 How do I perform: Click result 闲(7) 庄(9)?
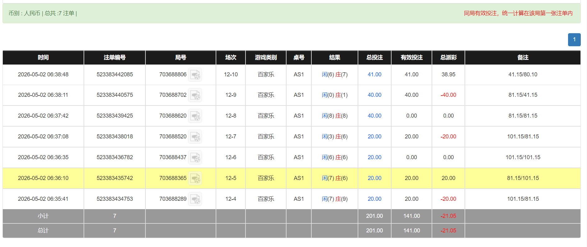(x=335, y=199)
